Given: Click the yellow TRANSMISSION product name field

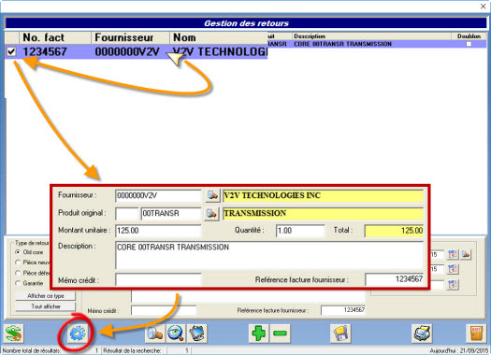Looking at the screenshot, I should point(323,214).
